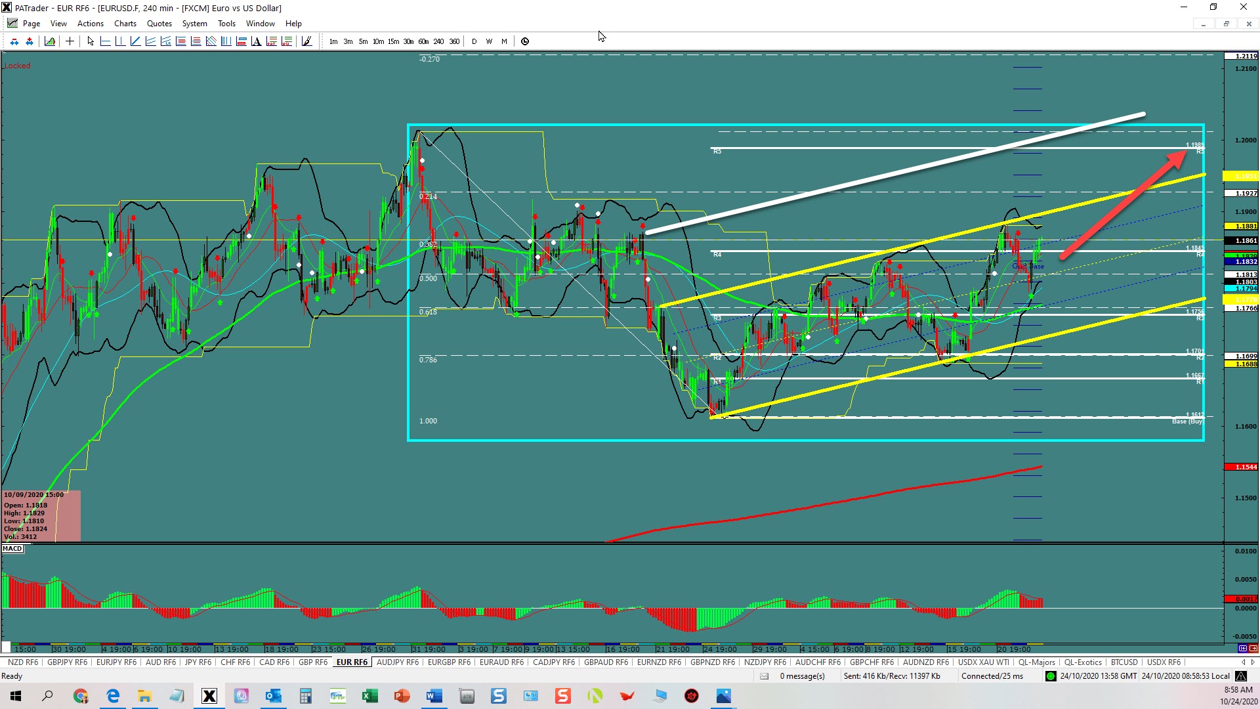The width and height of the screenshot is (1260, 709).
Task: Select the Fibonacci retracement tool
Action: click(x=181, y=41)
